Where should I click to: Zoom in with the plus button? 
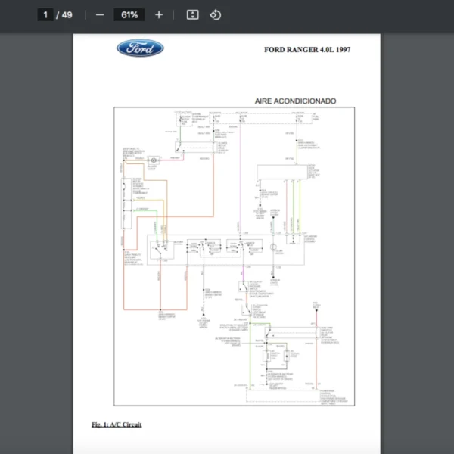point(159,15)
